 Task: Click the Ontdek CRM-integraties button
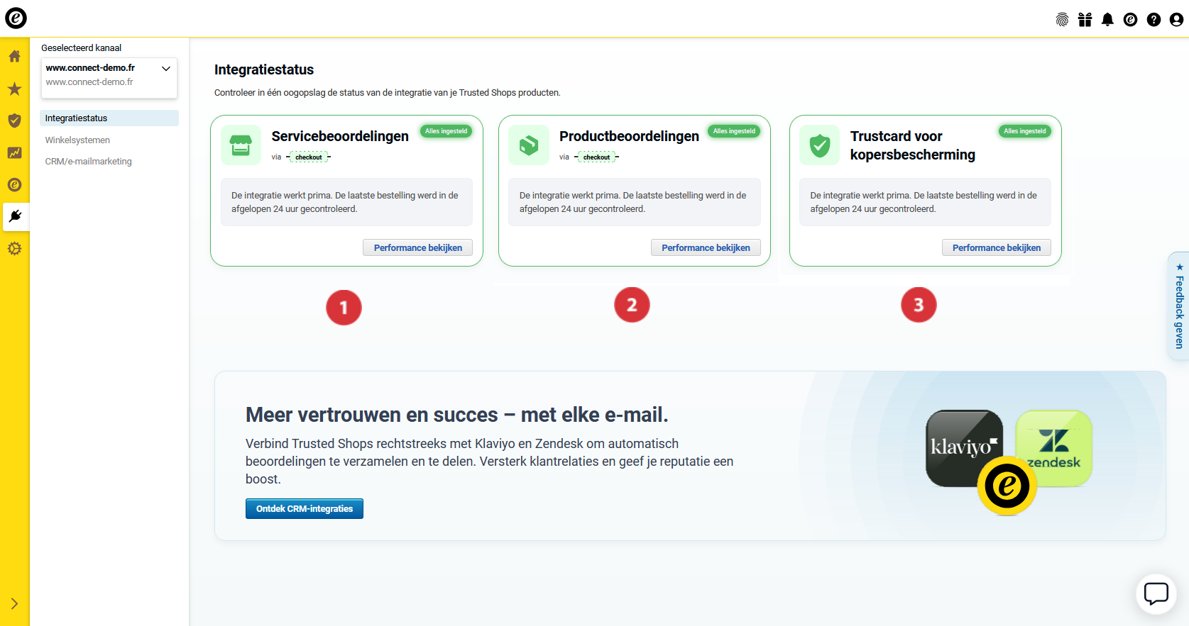click(304, 509)
